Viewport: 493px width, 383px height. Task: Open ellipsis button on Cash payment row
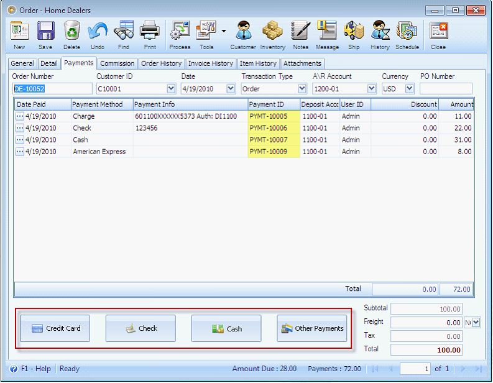pyautogui.click(x=19, y=140)
